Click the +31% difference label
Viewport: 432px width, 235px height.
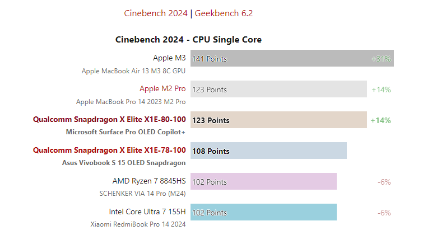point(381,58)
